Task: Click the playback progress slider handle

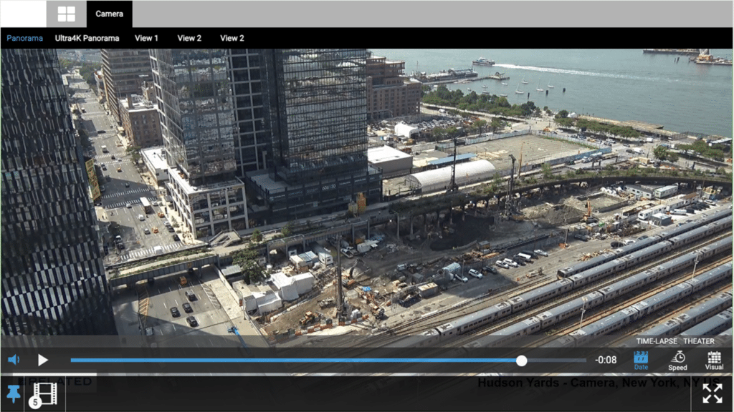Action: pyautogui.click(x=521, y=360)
